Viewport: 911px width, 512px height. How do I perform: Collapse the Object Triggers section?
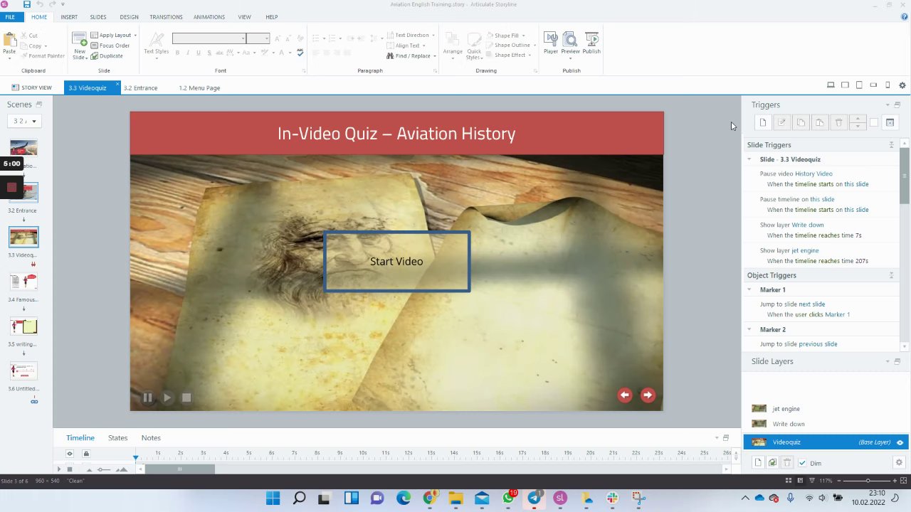[x=891, y=275]
